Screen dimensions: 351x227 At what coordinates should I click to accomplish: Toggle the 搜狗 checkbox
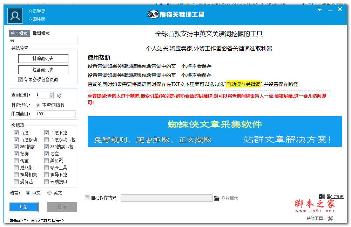click(16, 154)
